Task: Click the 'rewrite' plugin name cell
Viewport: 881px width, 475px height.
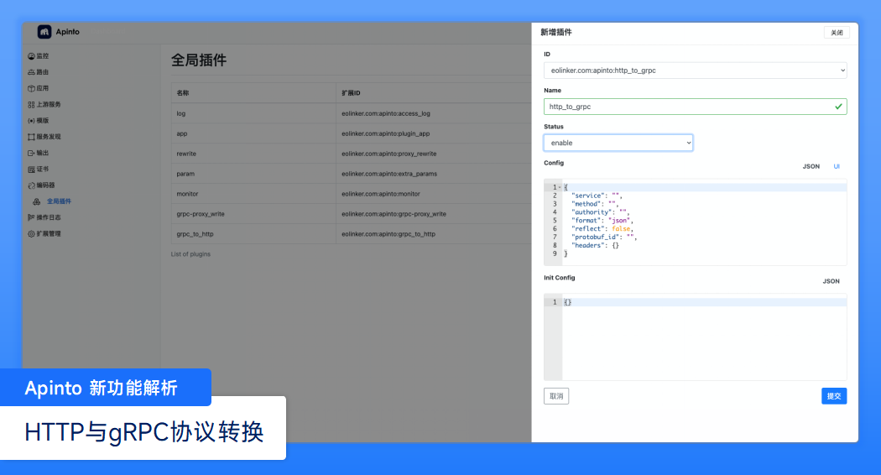Action: [x=253, y=154]
